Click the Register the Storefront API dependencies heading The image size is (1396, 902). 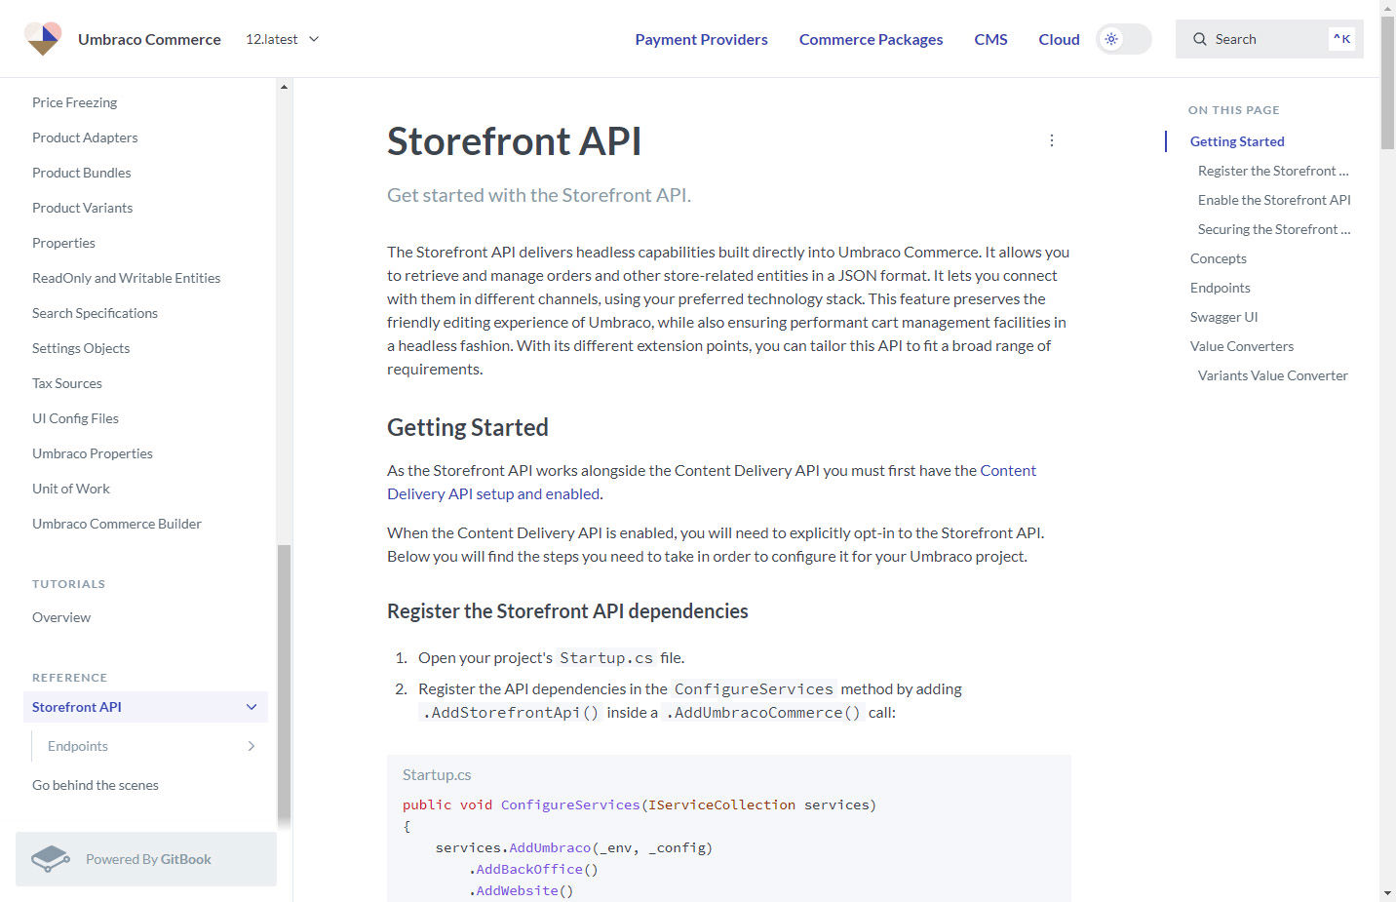567,611
